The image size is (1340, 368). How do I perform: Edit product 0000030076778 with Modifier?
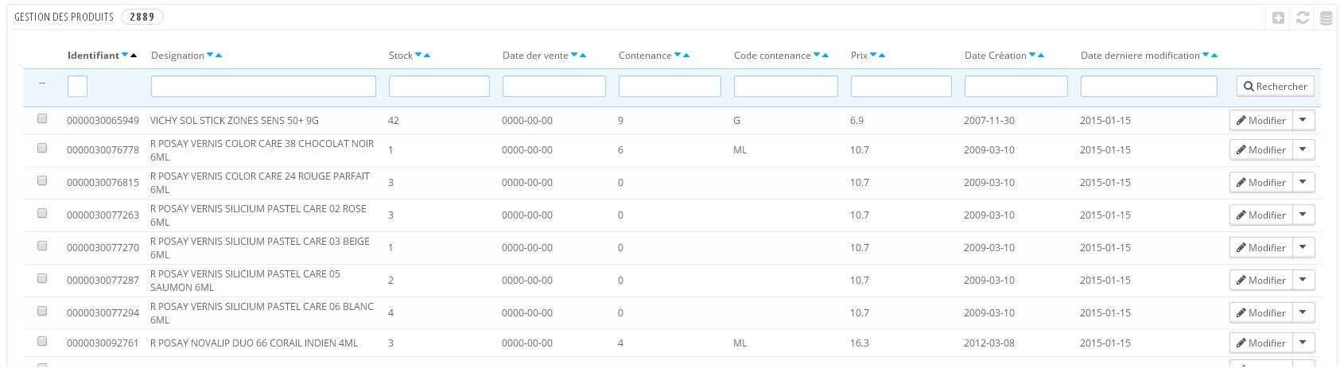coord(1261,149)
